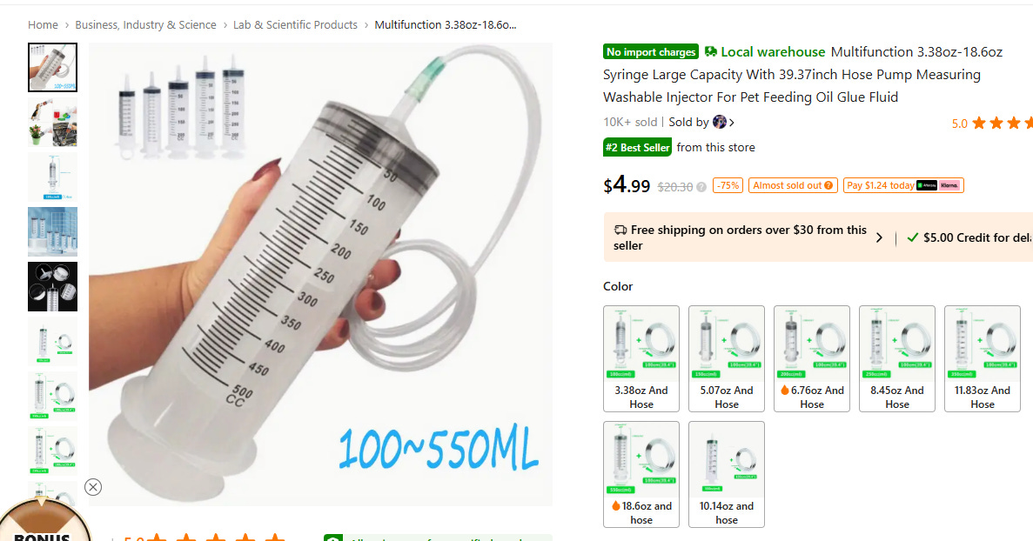Click the seller avatar icon beside Sold by
1033x541 pixels.
pos(720,122)
